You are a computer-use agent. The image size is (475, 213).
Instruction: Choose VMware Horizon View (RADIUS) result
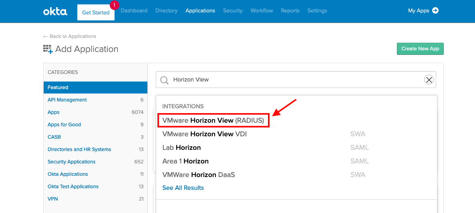point(213,120)
